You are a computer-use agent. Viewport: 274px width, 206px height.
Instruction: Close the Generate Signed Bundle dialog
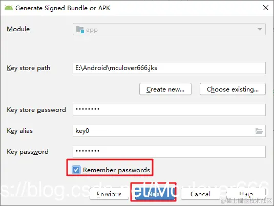coord(266,8)
